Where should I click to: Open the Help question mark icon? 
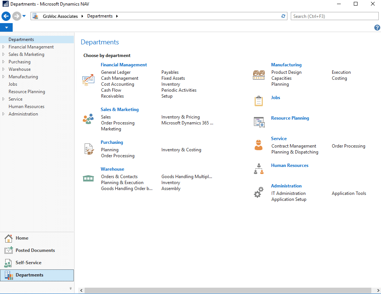pos(377,28)
